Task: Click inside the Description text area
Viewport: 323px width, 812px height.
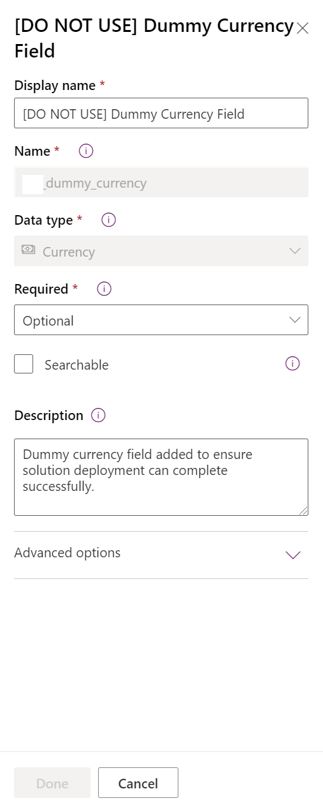Action: coord(161,477)
